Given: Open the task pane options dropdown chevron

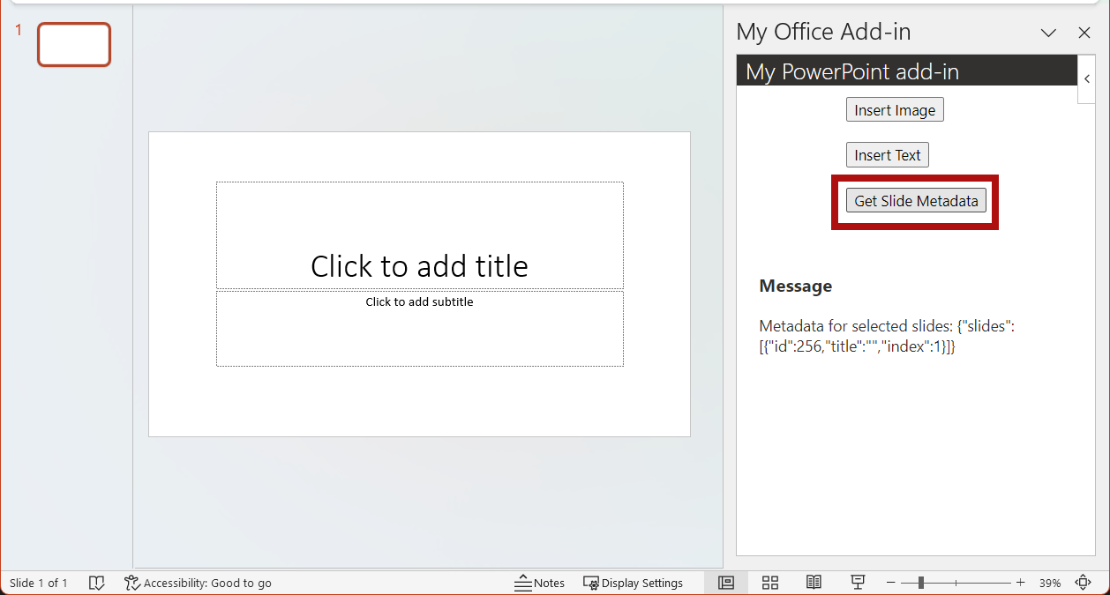Looking at the screenshot, I should pos(1048,33).
